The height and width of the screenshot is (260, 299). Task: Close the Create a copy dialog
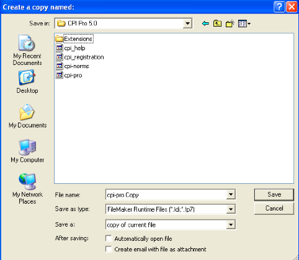[292, 7]
